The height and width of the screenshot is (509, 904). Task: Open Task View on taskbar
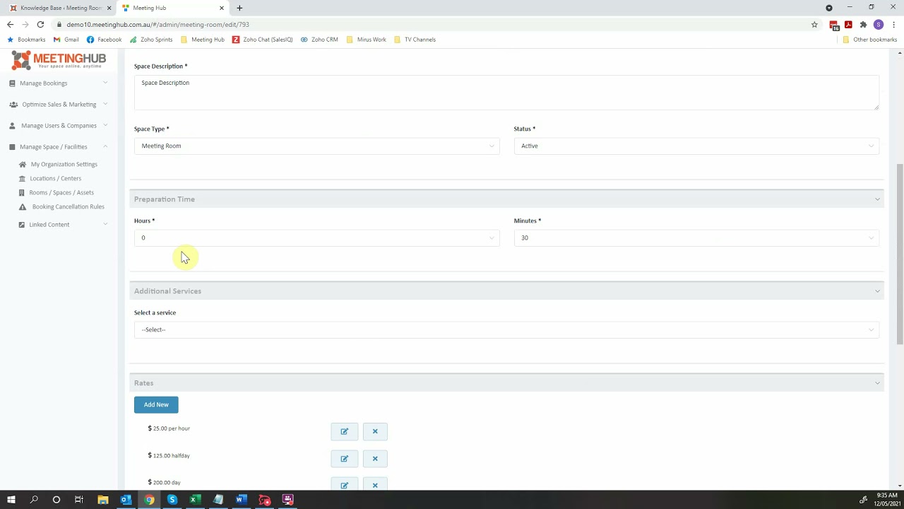coord(79,500)
